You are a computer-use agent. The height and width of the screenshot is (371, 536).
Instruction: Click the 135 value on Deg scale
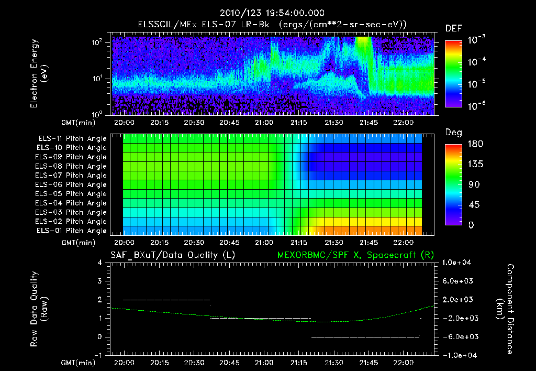[475, 165]
